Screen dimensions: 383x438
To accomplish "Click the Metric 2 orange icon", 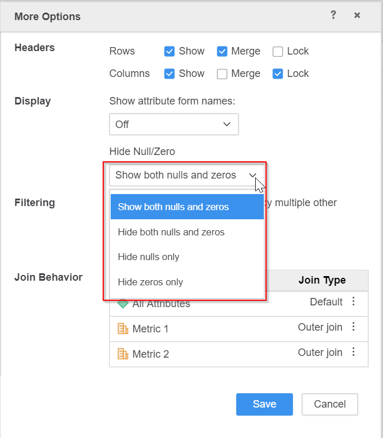I will pos(123,354).
